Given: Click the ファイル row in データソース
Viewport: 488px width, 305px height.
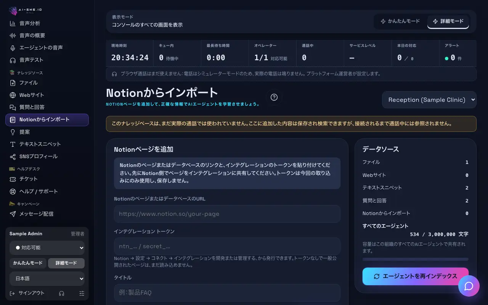Looking at the screenshot, I should coord(416,162).
